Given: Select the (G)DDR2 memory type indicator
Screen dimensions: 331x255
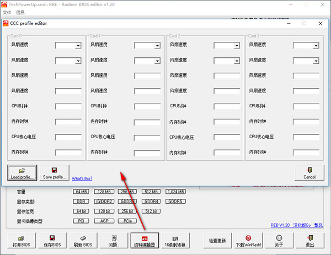Looking at the screenshot, I should 104,202.
